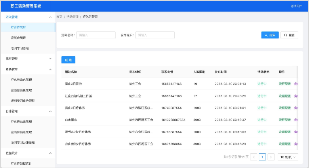Open 疗休养角色管理 in the sidebar
Viewport: 309px width, 168px height.
[21, 80]
